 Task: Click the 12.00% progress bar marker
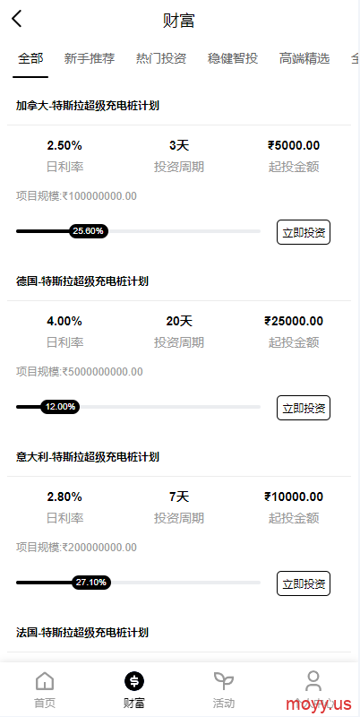coord(60,407)
